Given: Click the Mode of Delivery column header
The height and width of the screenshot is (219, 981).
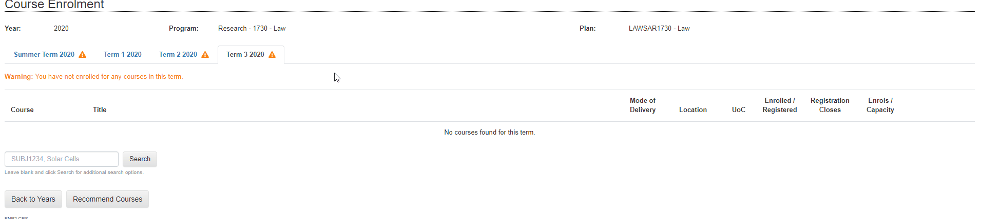Looking at the screenshot, I should (x=643, y=105).
